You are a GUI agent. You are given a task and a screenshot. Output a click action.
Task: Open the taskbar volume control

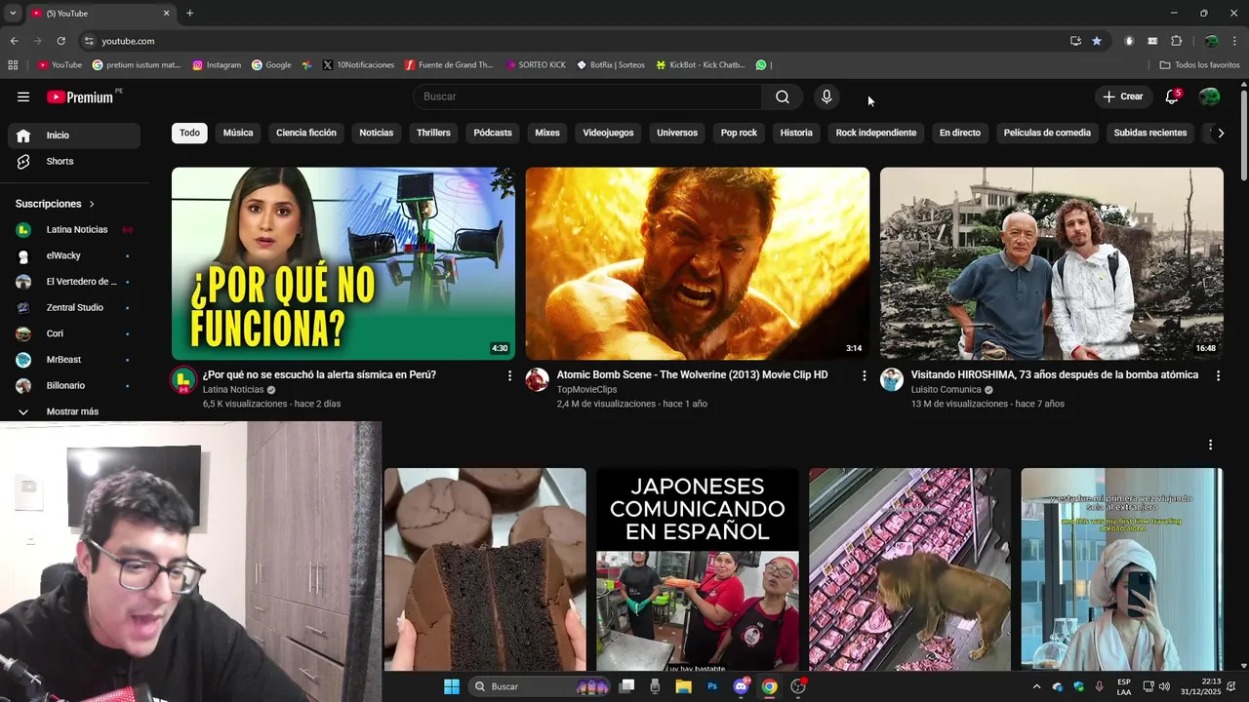tap(1164, 686)
